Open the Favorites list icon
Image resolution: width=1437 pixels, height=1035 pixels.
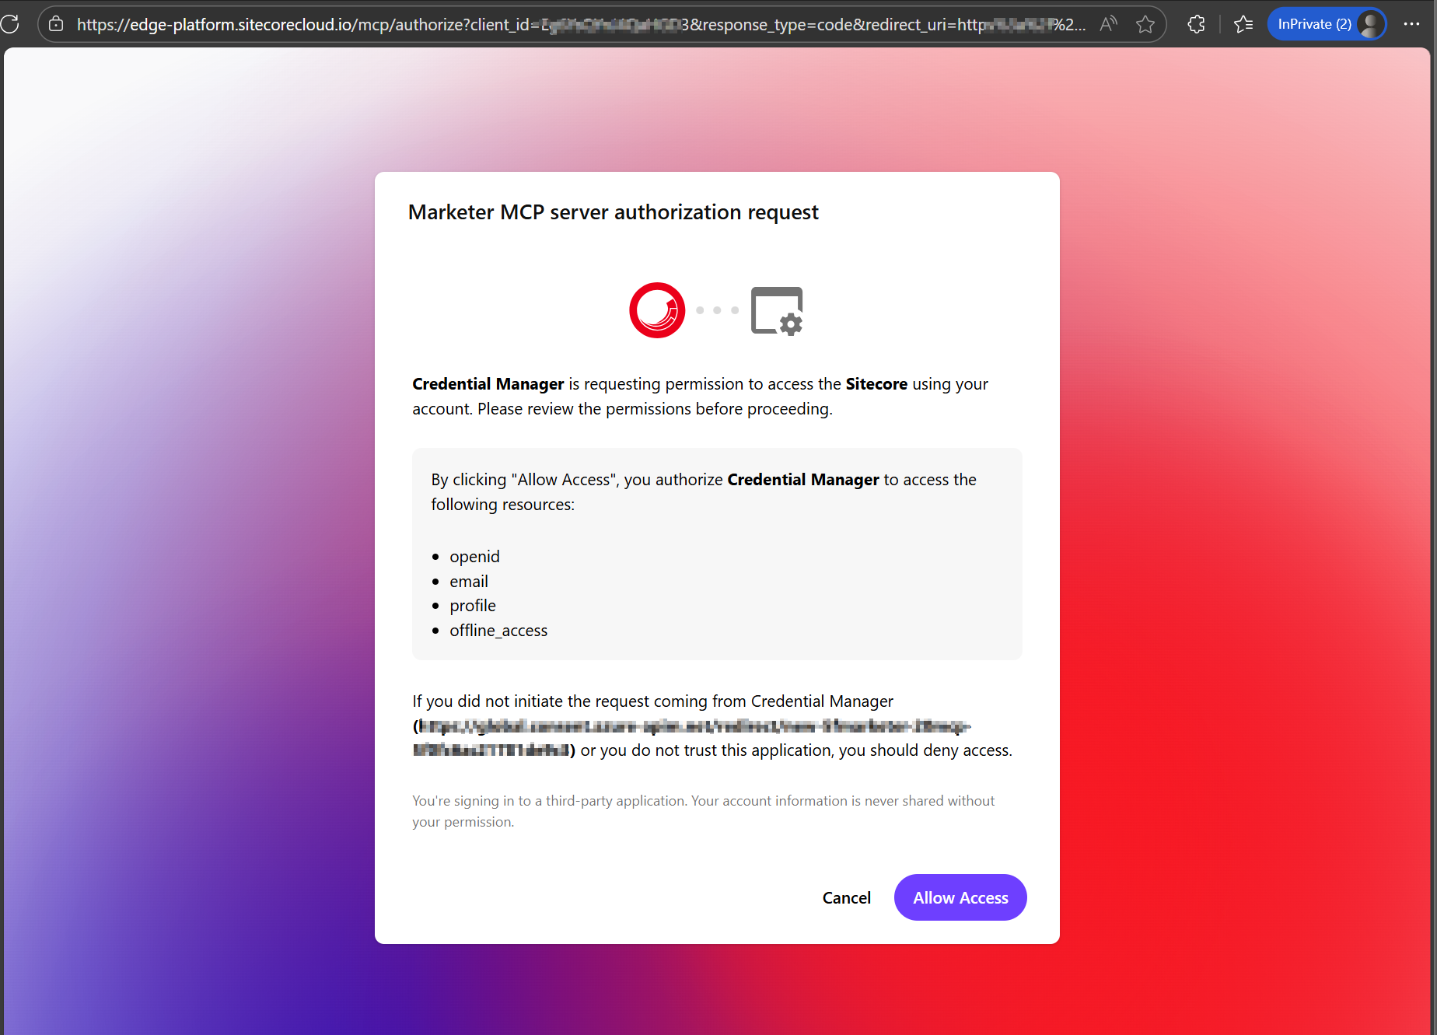tap(1243, 24)
